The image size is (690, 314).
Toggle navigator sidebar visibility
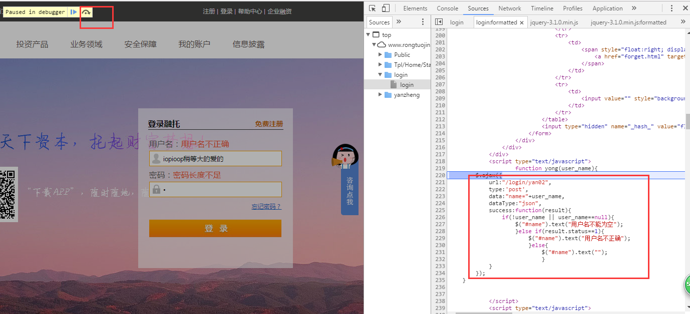439,22
